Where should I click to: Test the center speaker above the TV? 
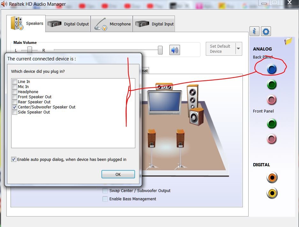[164, 86]
